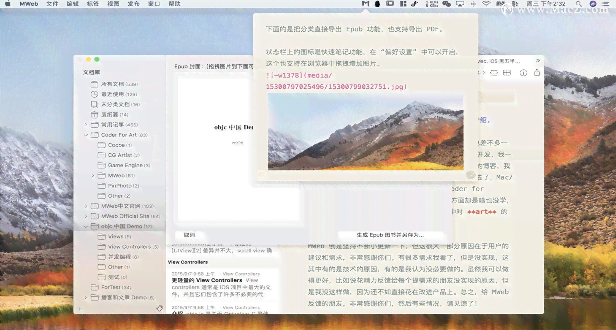Open the Apple menu
This screenshot has width=616, height=330.
[8, 4]
